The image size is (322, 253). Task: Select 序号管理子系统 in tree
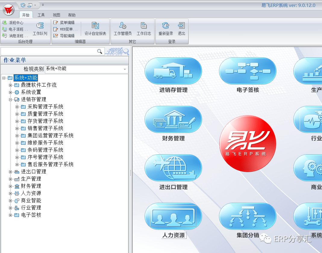(45, 157)
